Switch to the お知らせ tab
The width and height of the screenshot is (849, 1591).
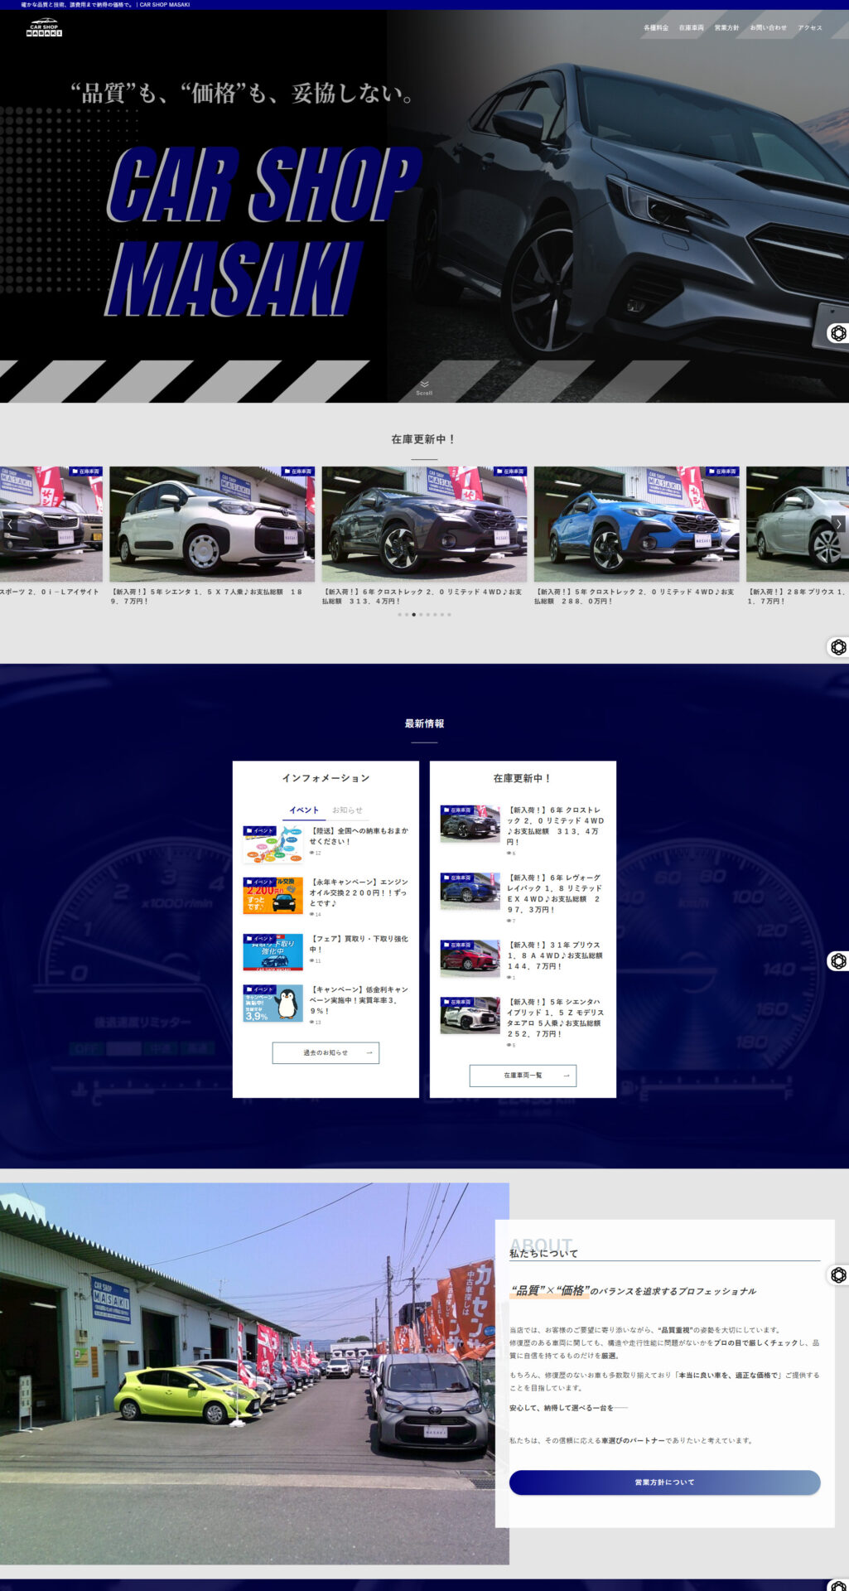tap(347, 810)
